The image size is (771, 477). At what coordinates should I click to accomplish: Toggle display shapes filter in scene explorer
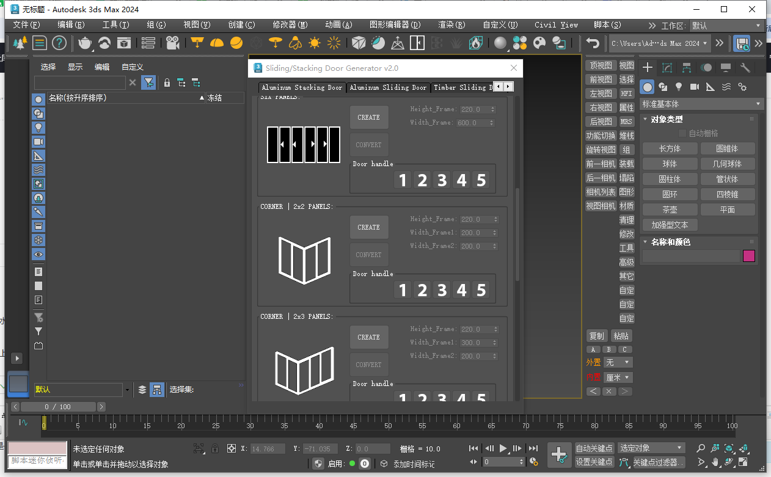[x=38, y=114]
